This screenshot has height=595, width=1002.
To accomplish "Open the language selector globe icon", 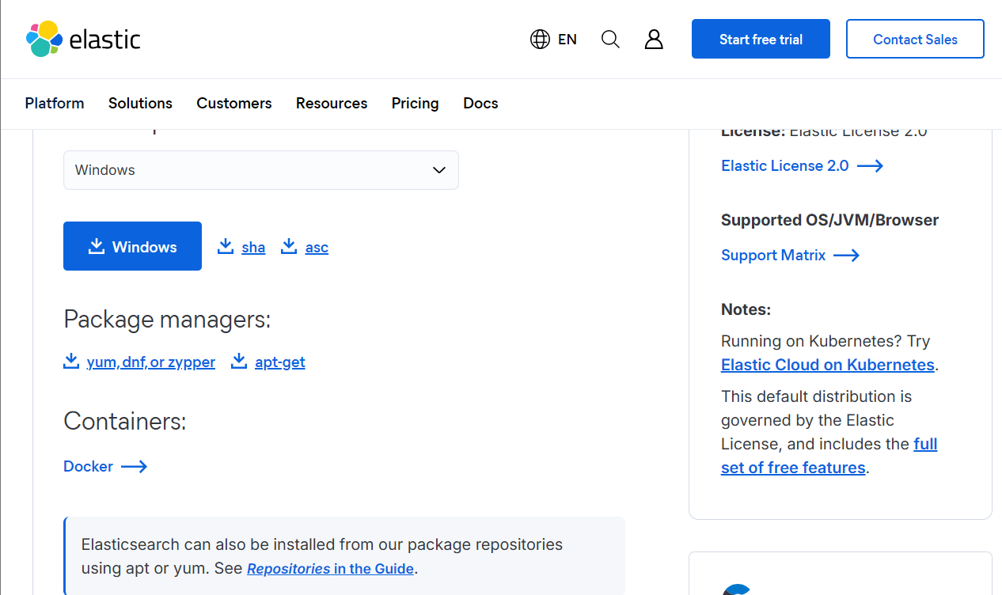I will (540, 39).
